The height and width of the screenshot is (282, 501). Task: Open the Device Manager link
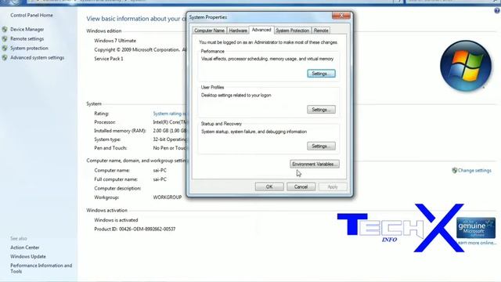click(27, 30)
